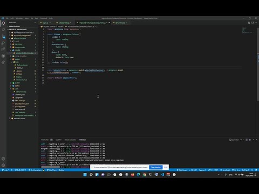Click the Go Live status bar button
The width and height of the screenshot is (259, 194).
[236, 170]
